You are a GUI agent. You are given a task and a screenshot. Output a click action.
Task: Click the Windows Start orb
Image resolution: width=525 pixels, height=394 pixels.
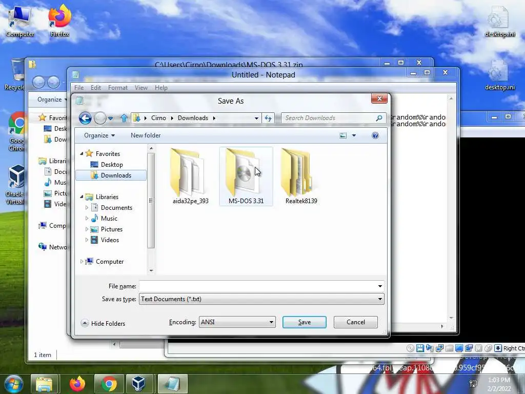click(x=13, y=384)
